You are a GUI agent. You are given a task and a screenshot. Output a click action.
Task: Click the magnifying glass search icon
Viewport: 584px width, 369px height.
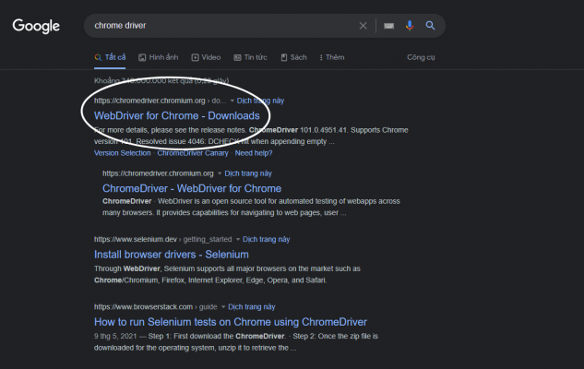(x=430, y=26)
